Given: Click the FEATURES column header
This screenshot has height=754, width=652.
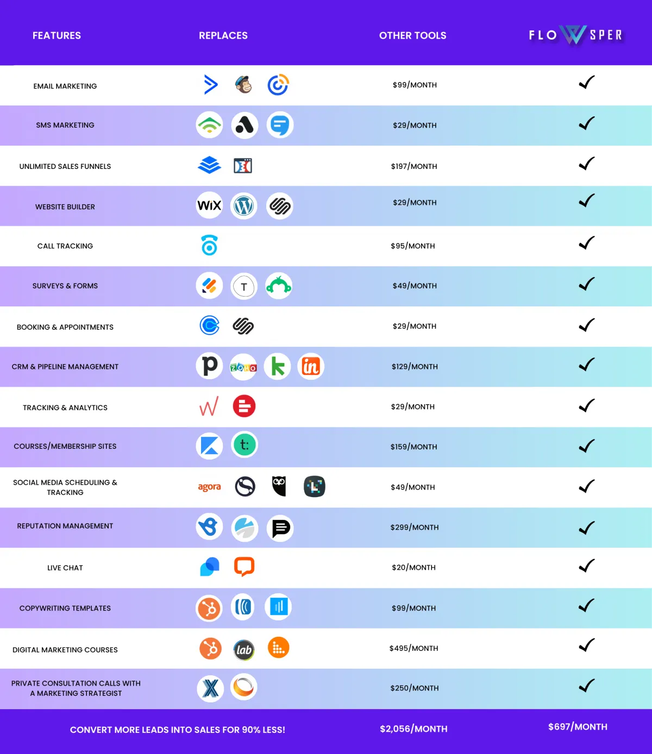Looking at the screenshot, I should coord(57,35).
